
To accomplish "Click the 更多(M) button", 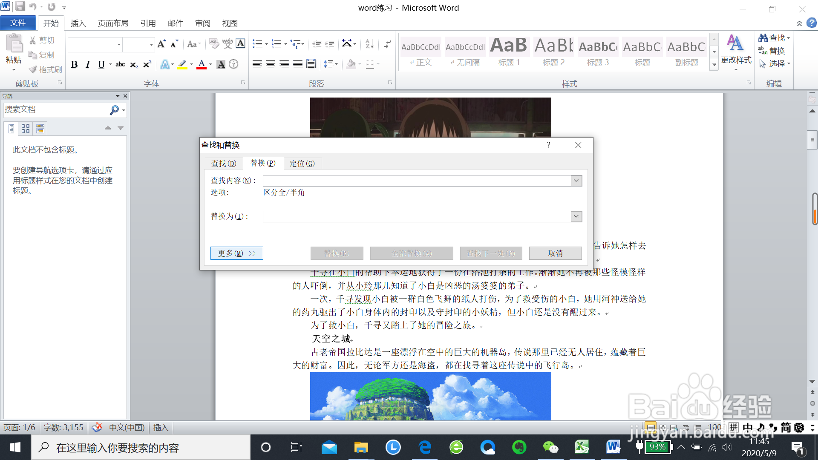I will click(237, 253).
